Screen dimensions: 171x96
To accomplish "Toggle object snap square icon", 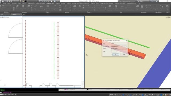I will (133, 95).
